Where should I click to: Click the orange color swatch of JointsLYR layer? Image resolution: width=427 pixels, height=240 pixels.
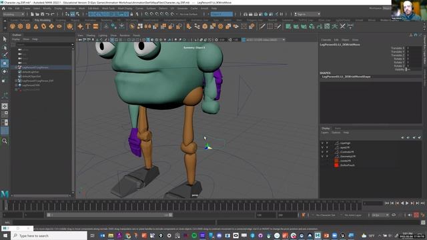coord(336,161)
